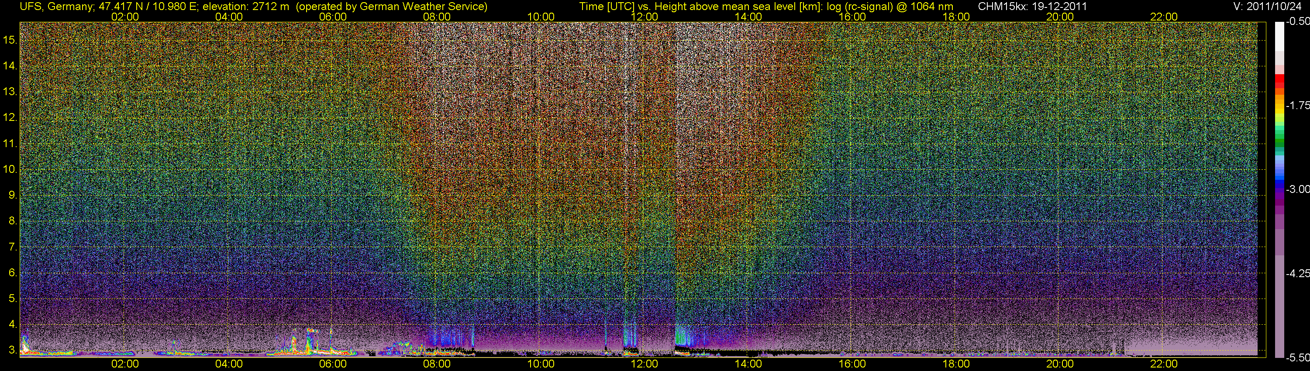This screenshot has width=1310, height=371.
Task: Click the top-axis time label 06:00
Action: (333, 17)
